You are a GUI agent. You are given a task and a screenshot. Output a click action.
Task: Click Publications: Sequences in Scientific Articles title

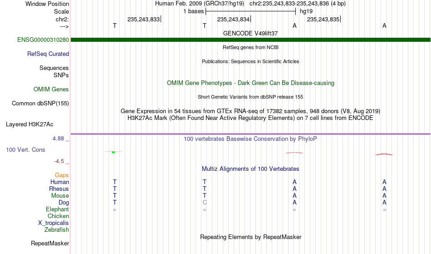[250, 61]
